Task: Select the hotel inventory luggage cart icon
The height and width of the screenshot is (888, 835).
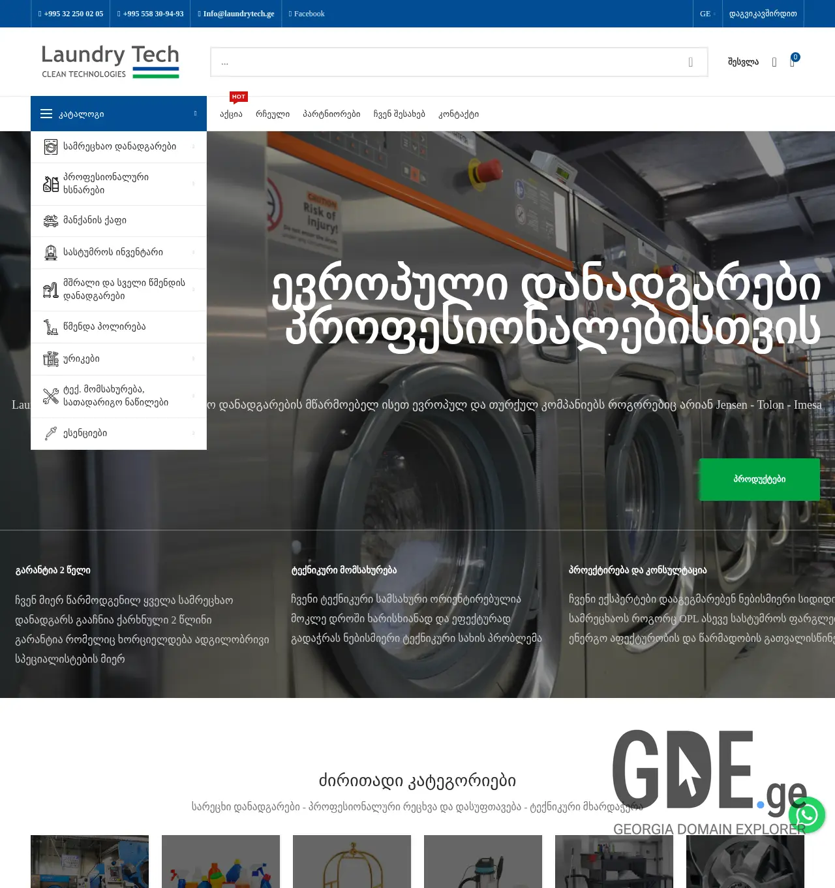Action: pyautogui.click(x=51, y=252)
